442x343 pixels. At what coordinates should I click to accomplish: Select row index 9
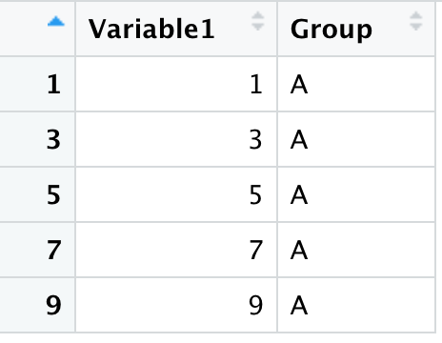point(37,305)
